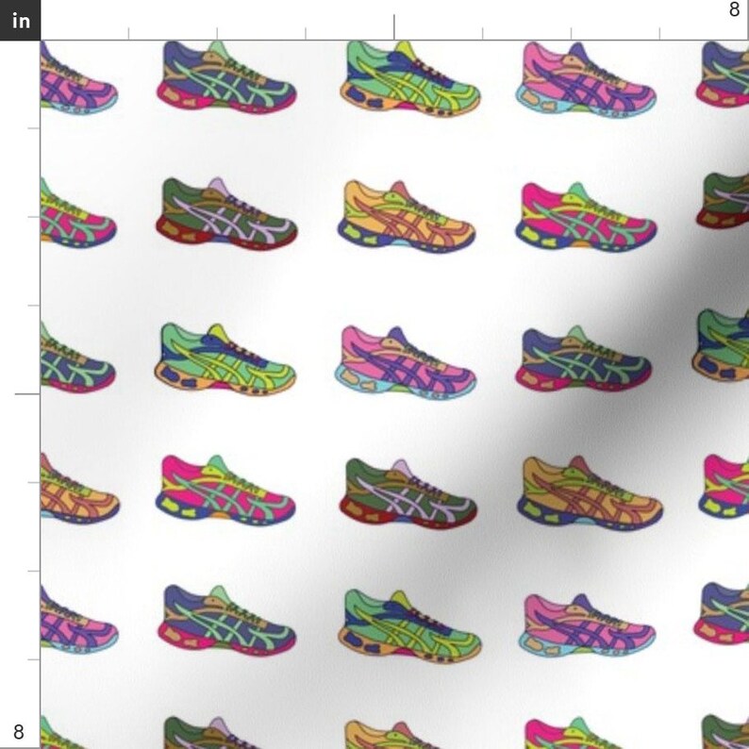Click the '8' mark on the top ruler
The height and width of the screenshot is (749, 749).
(734, 9)
